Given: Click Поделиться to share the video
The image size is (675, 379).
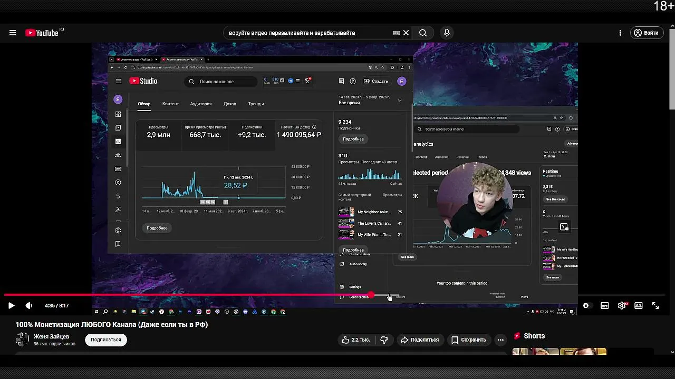Looking at the screenshot, I should 419,340.
